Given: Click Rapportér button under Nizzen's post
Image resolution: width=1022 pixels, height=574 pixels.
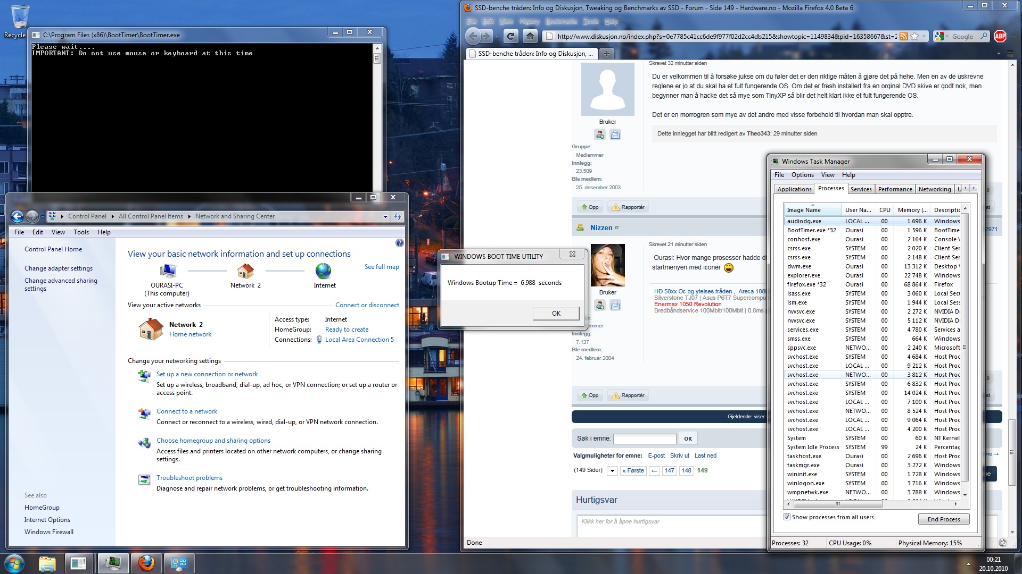Looking at the screenshot, I should coord(628,395).
